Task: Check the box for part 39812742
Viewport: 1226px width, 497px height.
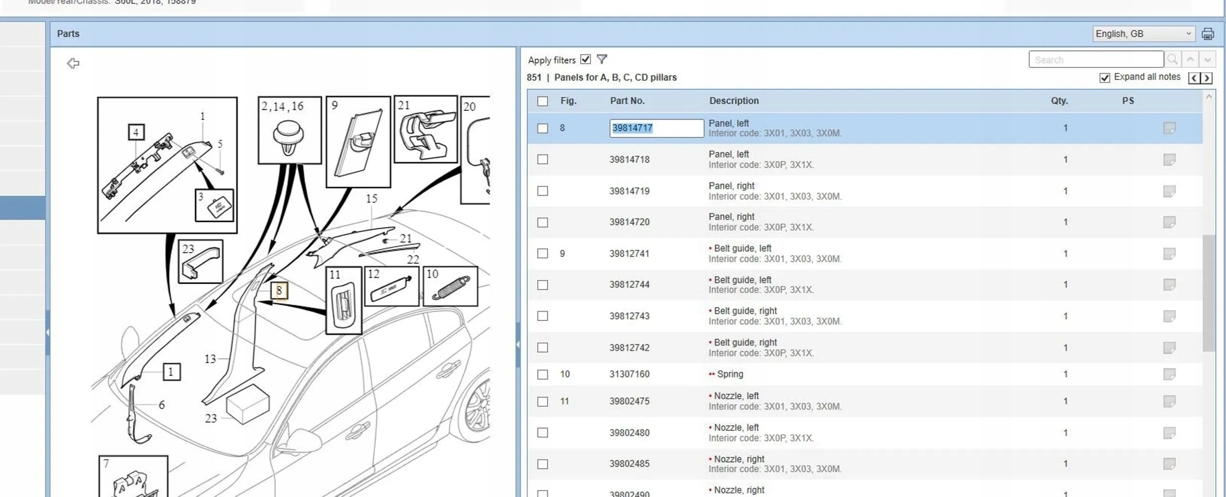Action: pyautogui.click(x=542, y=347)
